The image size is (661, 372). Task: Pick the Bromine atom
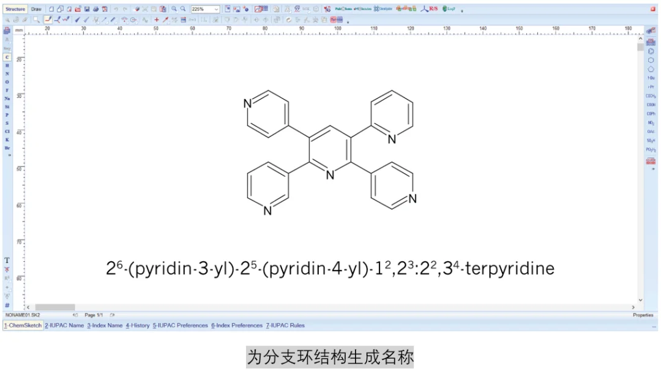coord(7,148)
